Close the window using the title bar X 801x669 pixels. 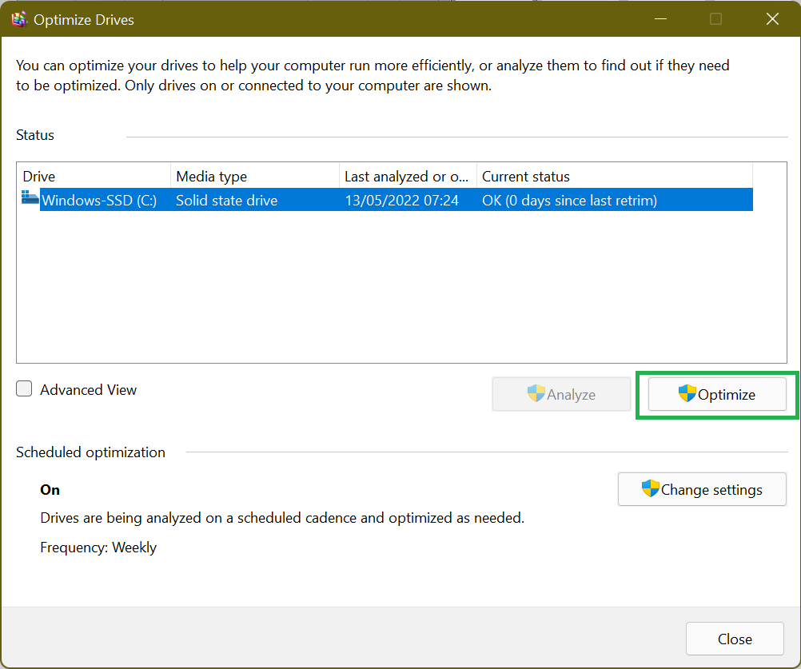772,20
